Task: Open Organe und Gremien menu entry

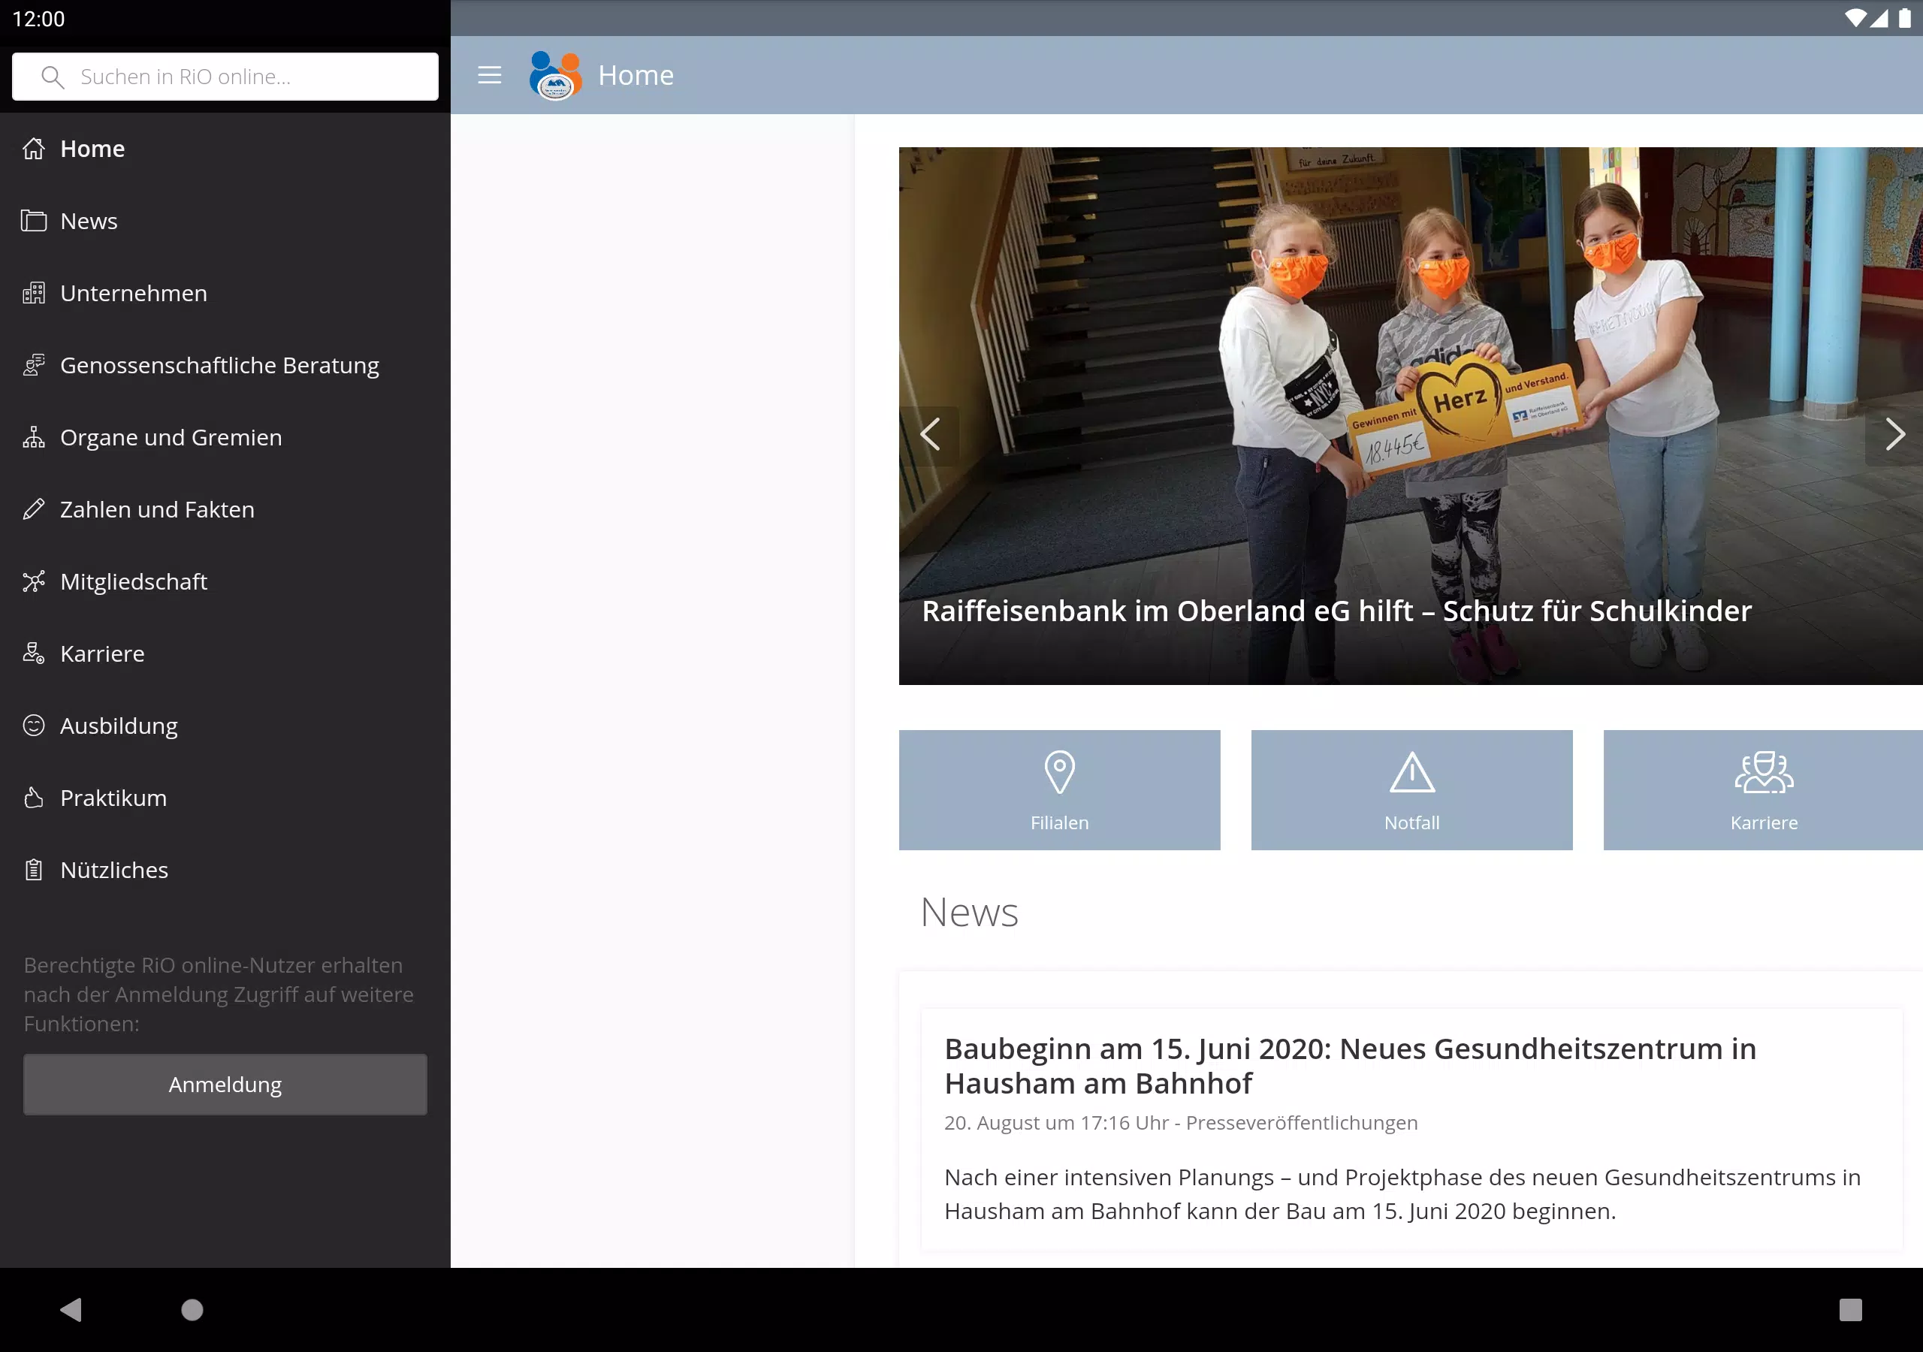Action: point(225,437)
